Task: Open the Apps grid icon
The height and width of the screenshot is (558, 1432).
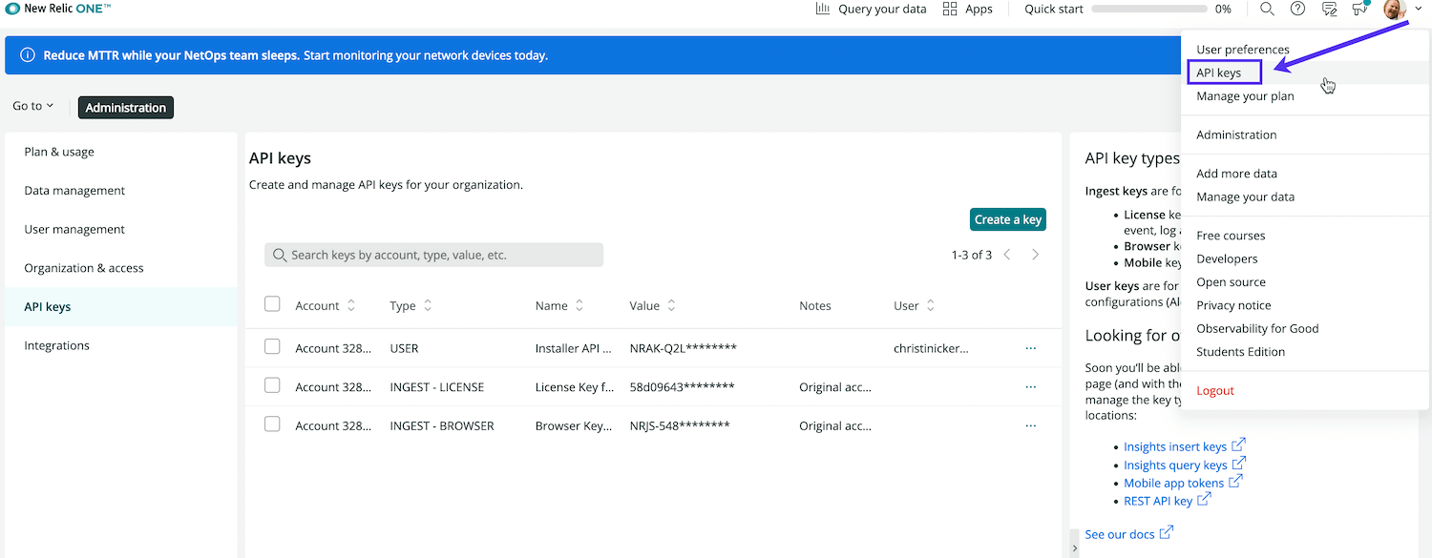Action: (950, 9)
